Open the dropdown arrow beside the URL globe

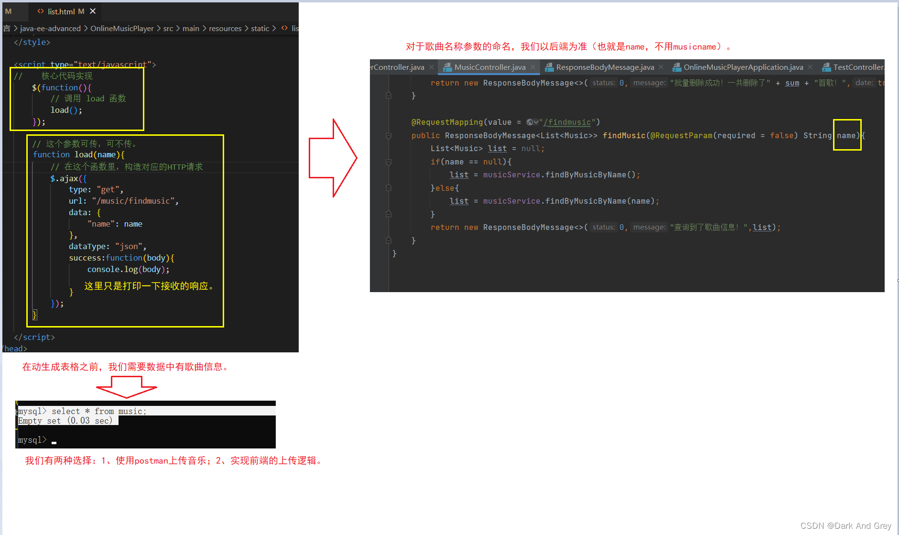[x=536, y=122]
